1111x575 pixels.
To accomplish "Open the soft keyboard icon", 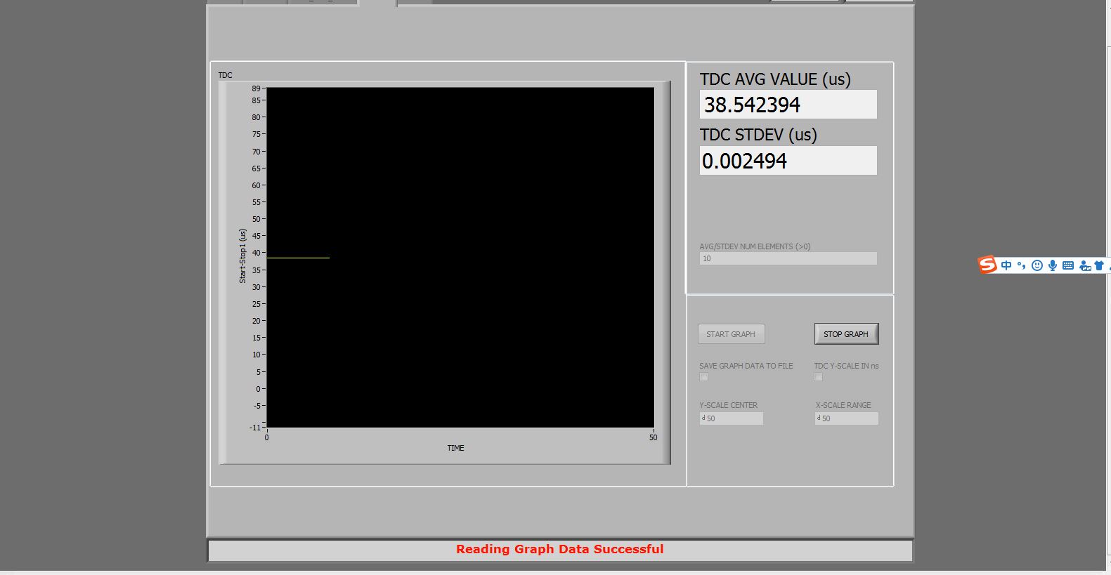I will pyautogui.click(x=1068, y=265).
